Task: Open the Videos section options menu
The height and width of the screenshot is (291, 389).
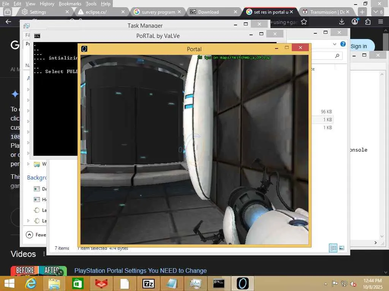Action: [x=44, y=254]
